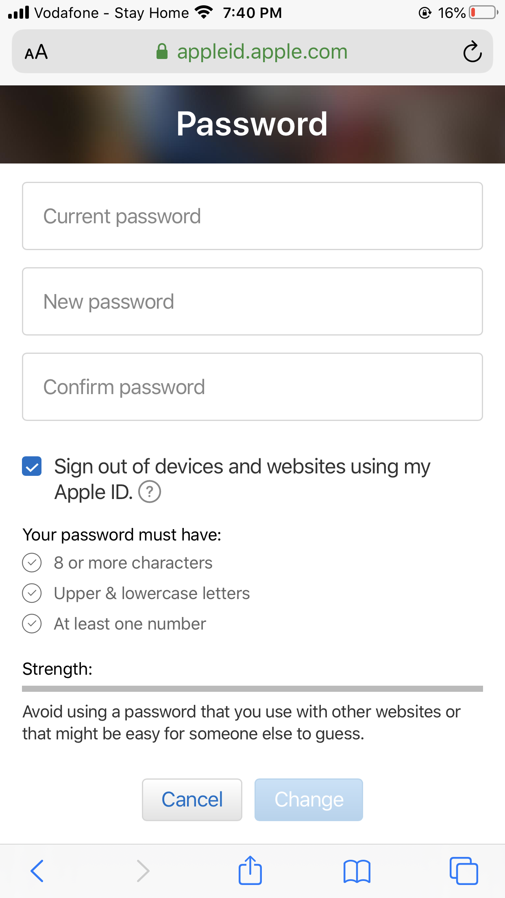
Task: Tap the Upper & lowercase letters check icon
Action: (32, 593)
